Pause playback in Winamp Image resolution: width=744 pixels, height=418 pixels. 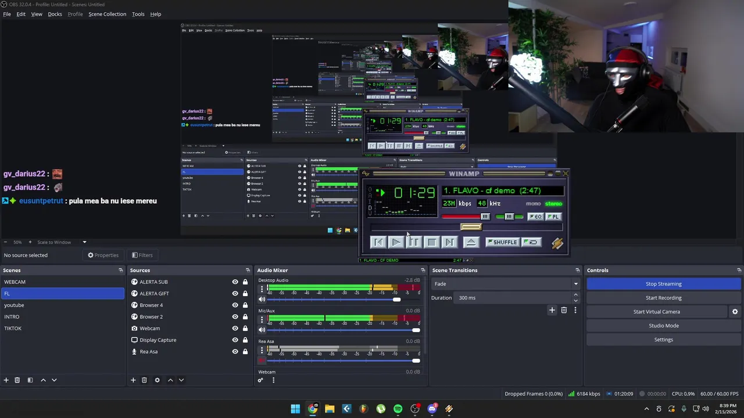414,242
